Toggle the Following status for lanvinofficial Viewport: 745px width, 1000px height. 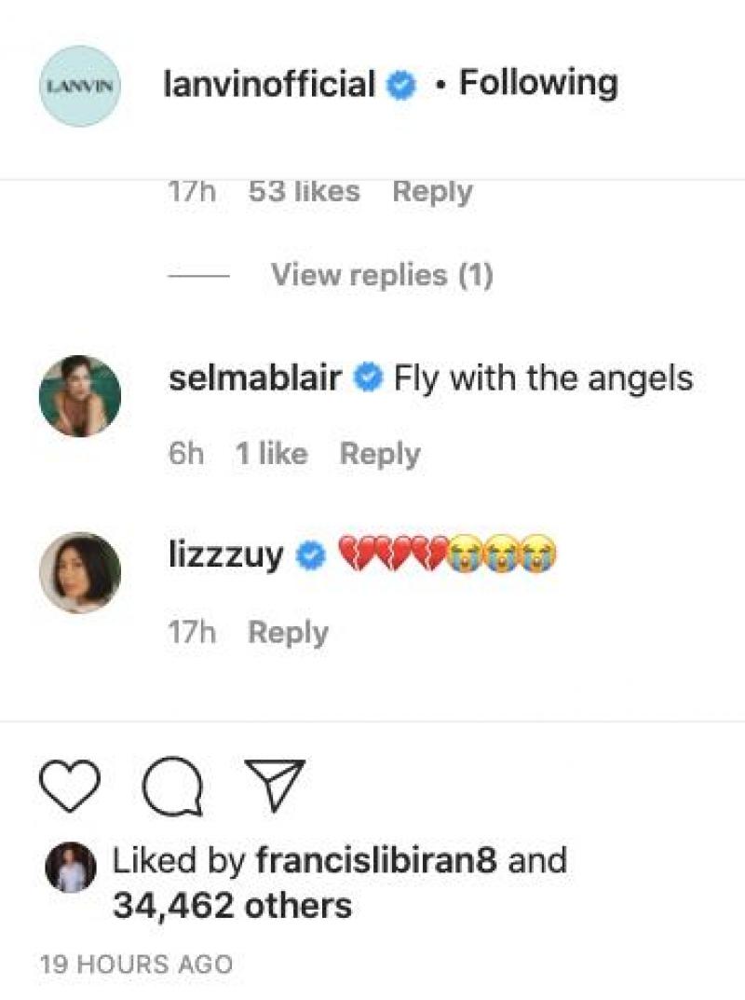click(x=538, y=84)
